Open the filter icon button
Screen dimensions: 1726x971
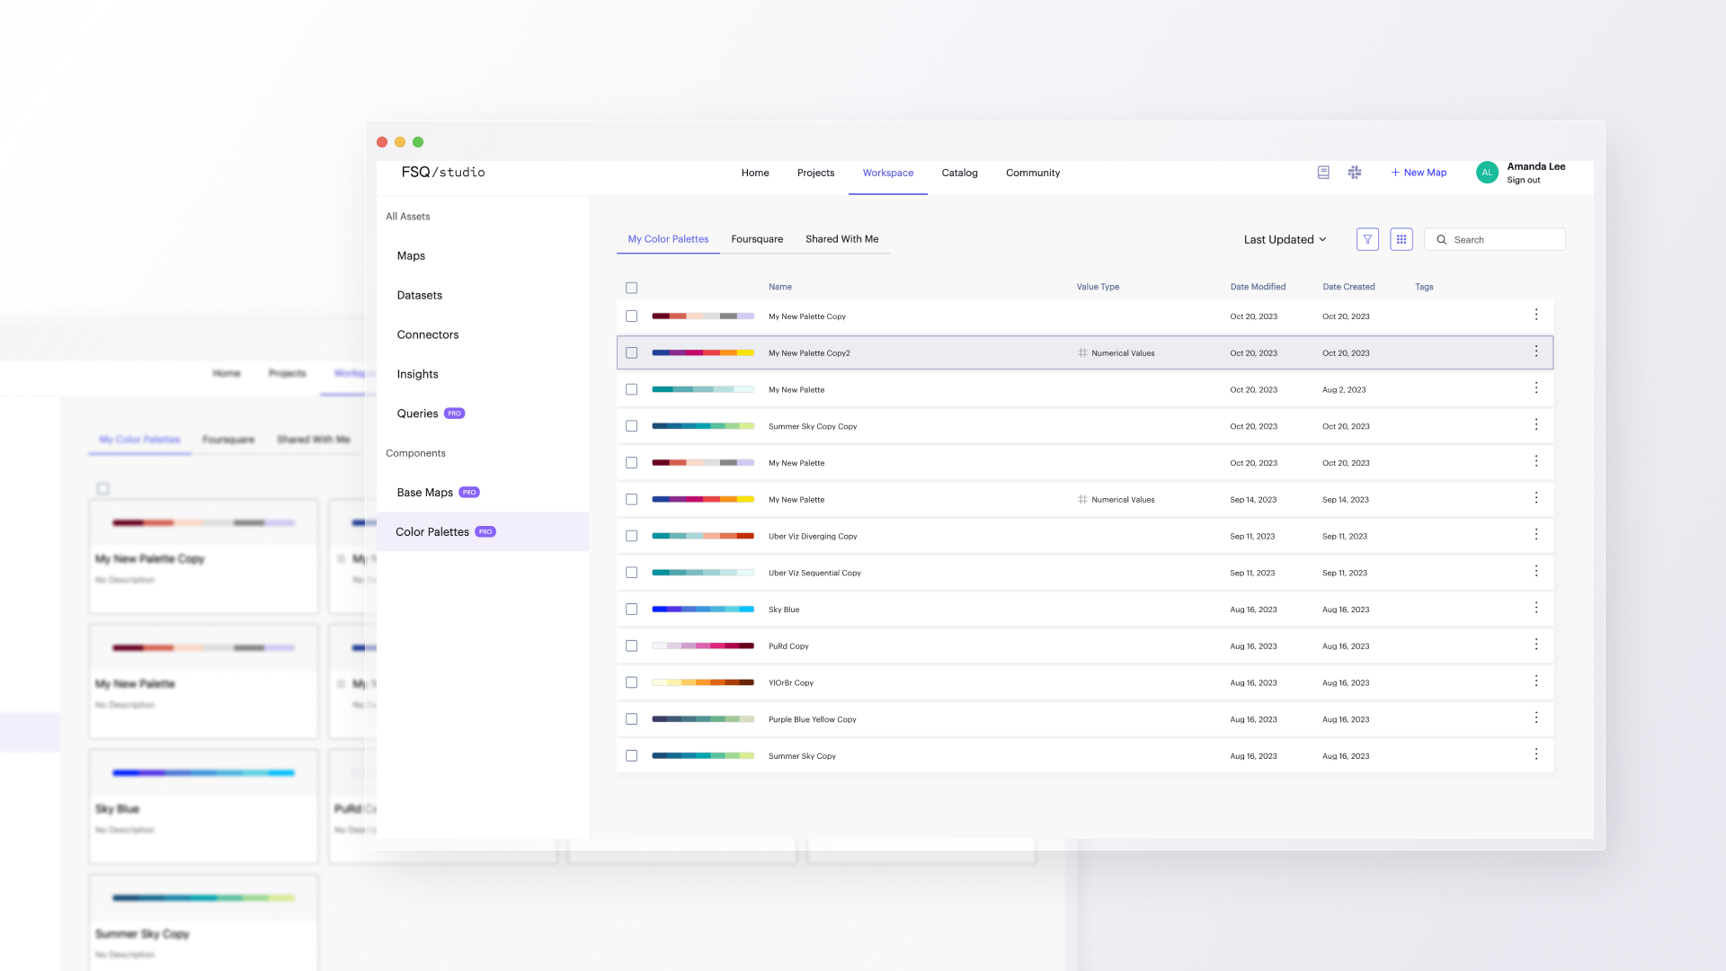pyautogui.click(x=1367, y=239)
